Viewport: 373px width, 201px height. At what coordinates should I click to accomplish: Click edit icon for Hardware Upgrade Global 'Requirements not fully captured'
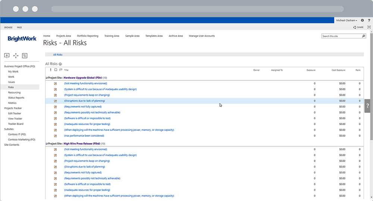tap(55, 107)
